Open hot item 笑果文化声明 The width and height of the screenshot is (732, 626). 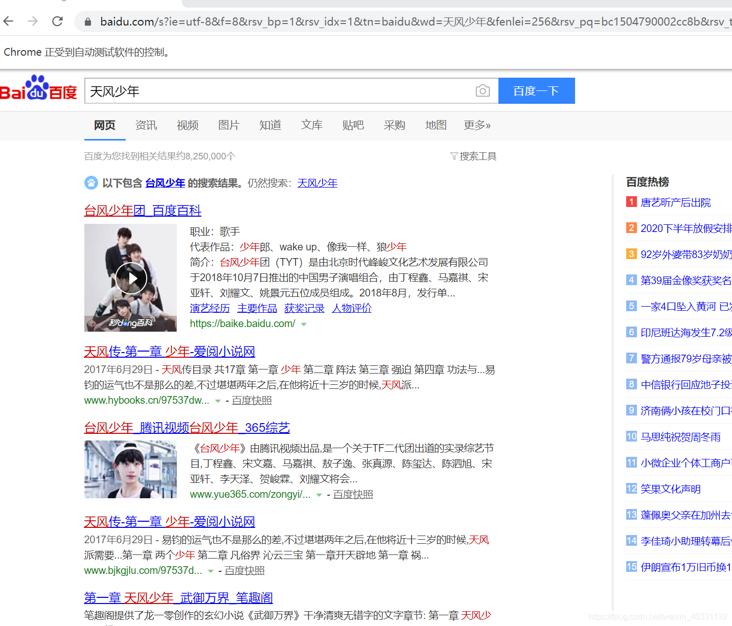671,489
